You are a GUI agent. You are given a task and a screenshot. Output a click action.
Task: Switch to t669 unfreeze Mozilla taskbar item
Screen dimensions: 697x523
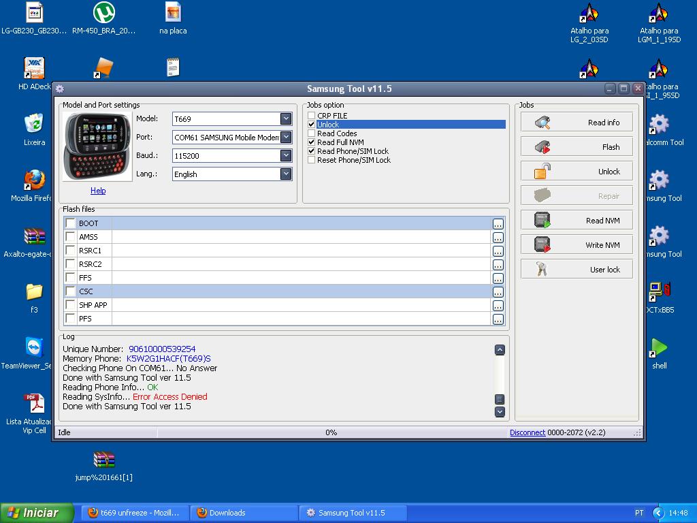pos(134,513)
